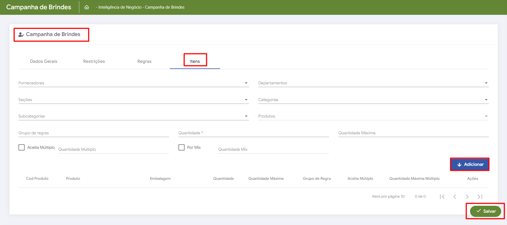Image resolution: width=507 pixels, height=225 pixels.
Task: Click the home icon in header
Action: point(87,7)
